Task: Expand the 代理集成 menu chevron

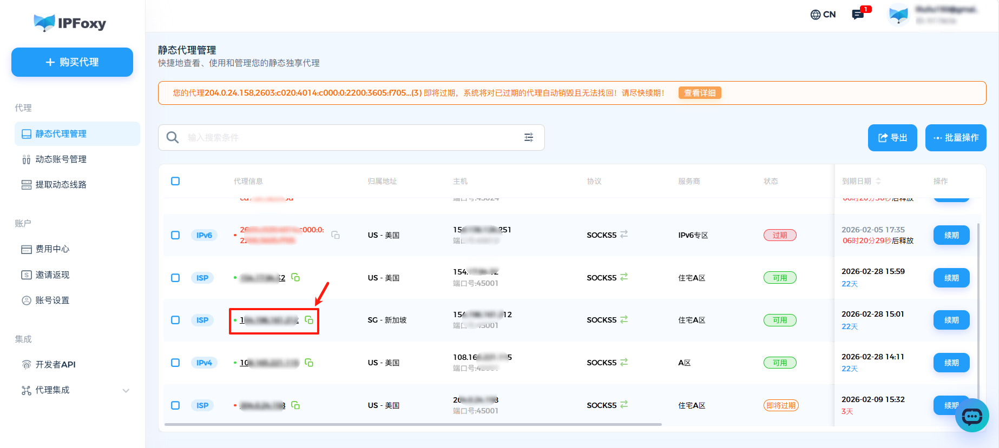Action: click(126, 390)
